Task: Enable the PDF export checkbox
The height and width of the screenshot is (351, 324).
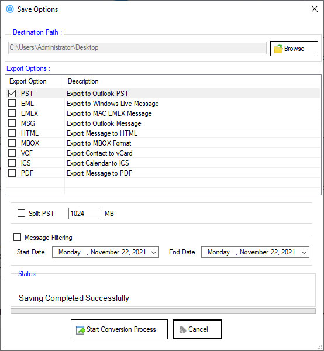Action: point(12,173)
